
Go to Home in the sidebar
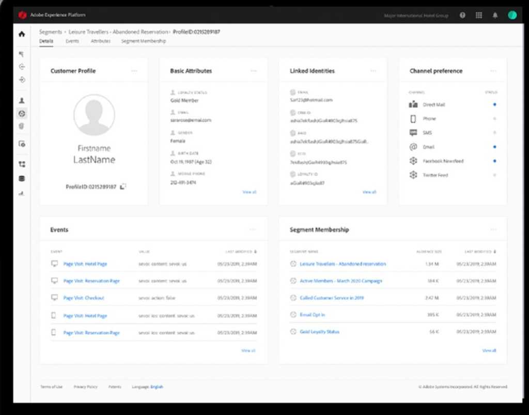pyautogui.click(x=22, y=34)
